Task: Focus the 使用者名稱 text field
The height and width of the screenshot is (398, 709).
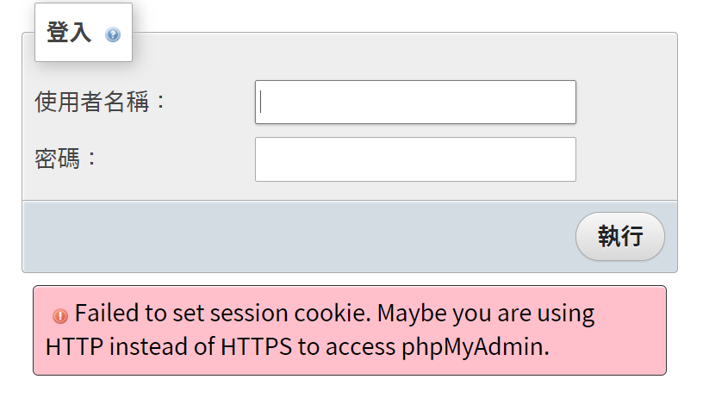Action: pos(415,103)
